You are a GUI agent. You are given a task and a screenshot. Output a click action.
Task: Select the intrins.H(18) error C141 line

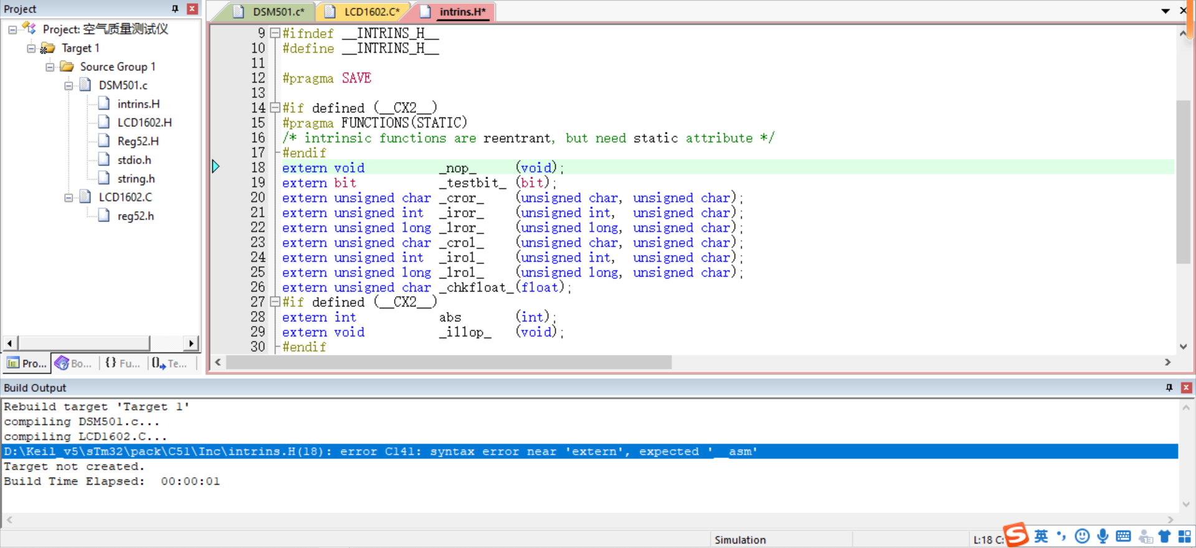point(590,452)
